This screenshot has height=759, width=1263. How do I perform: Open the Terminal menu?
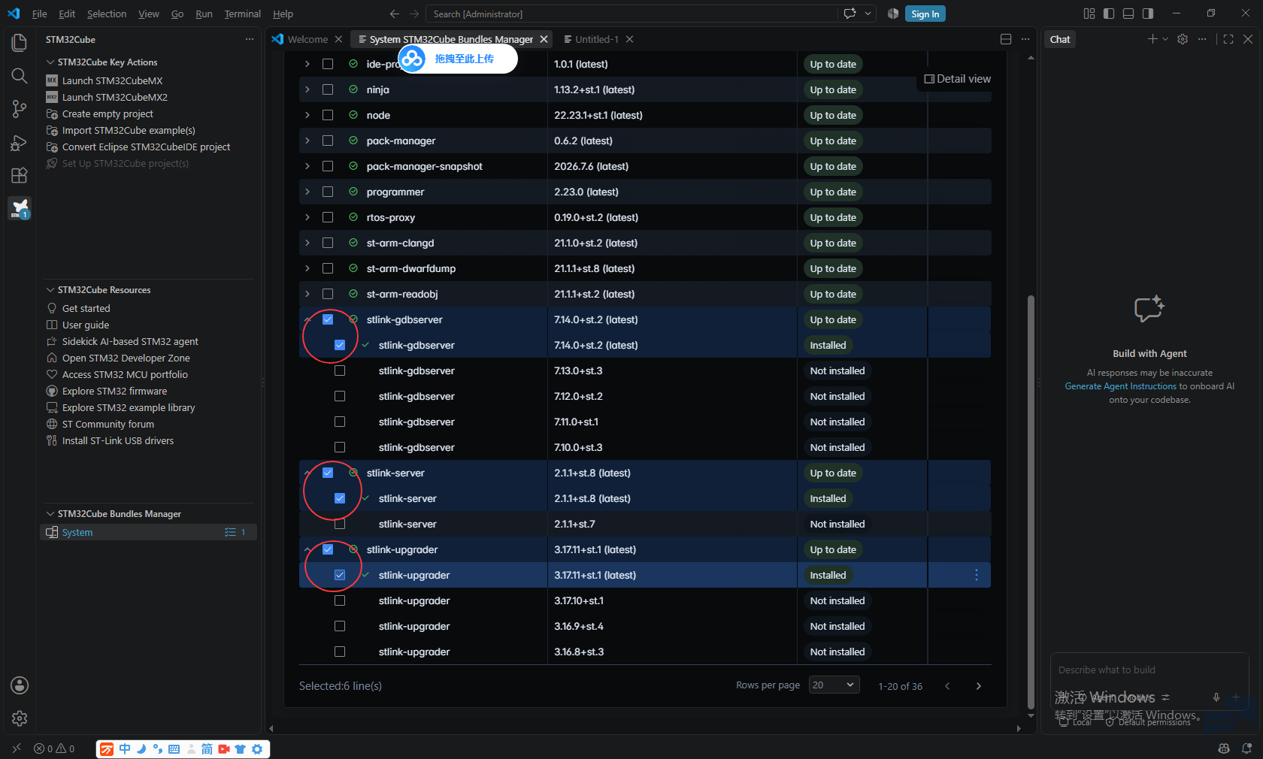pos(242,14)
